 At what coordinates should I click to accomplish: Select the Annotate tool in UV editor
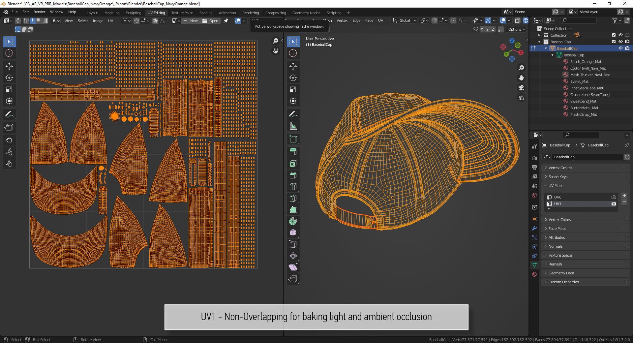(9, 114)
